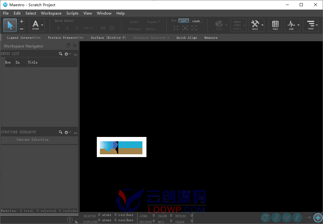Open the STYLE dropdown arrow
Screen dimensions: 323x224
pyautogui.click(x=227, y=25)
